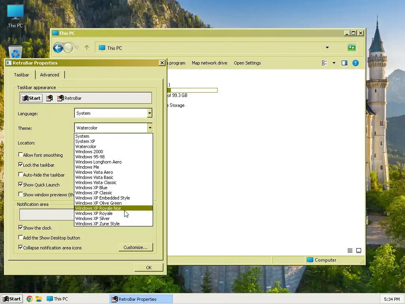
Task: Open File Explorer from quick launch
Action: pos(39,299)
